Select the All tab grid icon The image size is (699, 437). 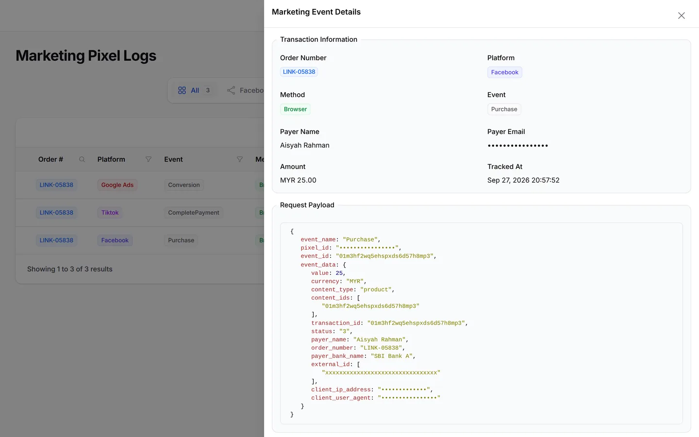pos(182,90)
